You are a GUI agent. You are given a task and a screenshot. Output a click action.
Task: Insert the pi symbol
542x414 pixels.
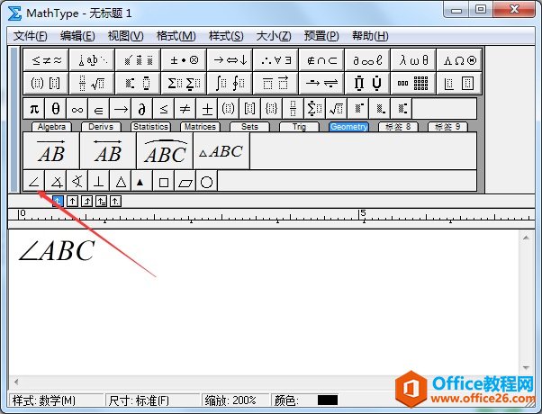pos(34,109)
